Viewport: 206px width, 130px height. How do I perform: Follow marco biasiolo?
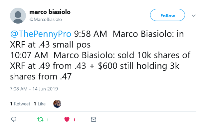167,15
